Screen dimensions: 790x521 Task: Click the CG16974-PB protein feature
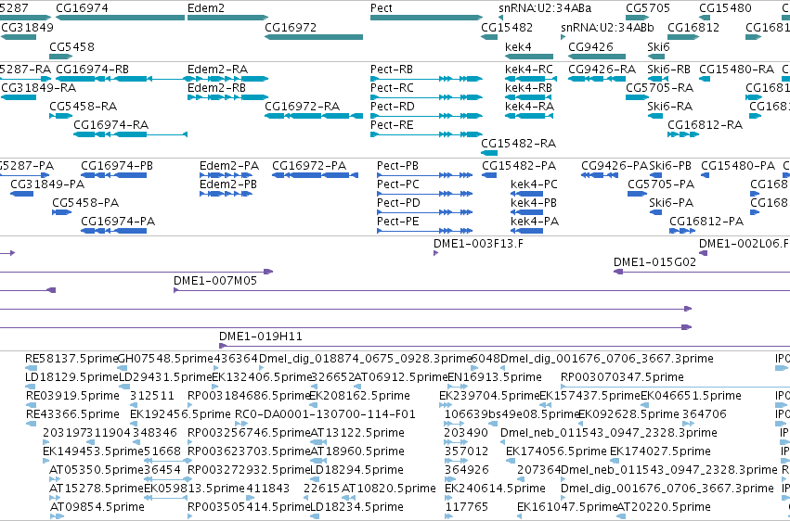pyautogui.click(x=114, y=175)
